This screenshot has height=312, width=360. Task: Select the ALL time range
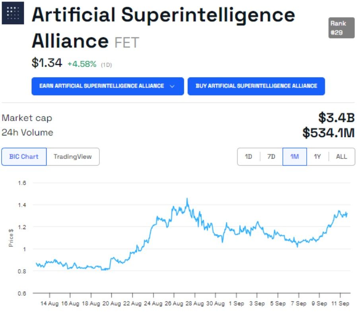[x=341, y=156]
